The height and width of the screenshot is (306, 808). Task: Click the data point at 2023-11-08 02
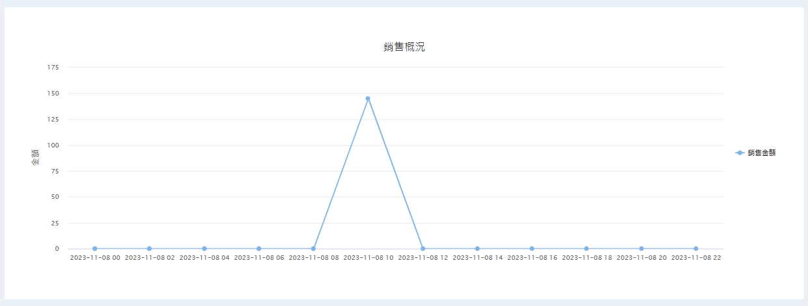click(149, 249)
